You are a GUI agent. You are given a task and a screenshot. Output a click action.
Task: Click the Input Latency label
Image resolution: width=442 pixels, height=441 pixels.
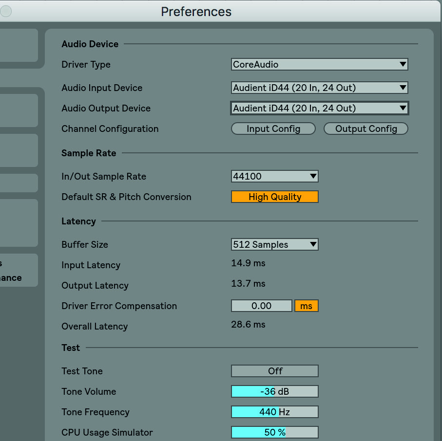coord(91,265)
